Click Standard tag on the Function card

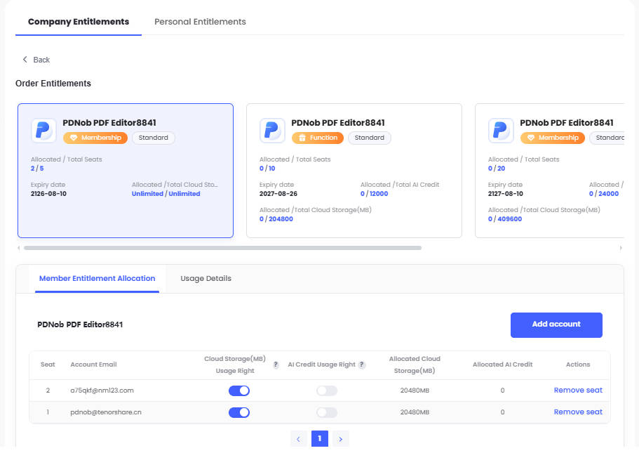(369, 138)
